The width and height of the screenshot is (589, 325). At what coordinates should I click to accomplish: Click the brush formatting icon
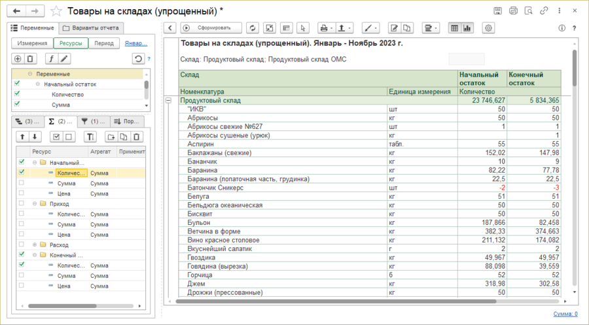(370, 27)
